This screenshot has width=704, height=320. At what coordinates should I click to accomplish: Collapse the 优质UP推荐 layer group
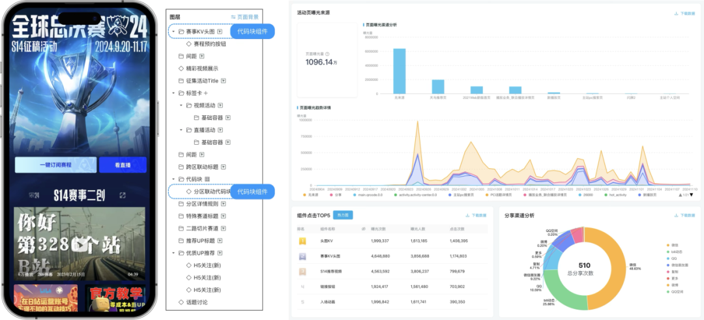[173, 253]
